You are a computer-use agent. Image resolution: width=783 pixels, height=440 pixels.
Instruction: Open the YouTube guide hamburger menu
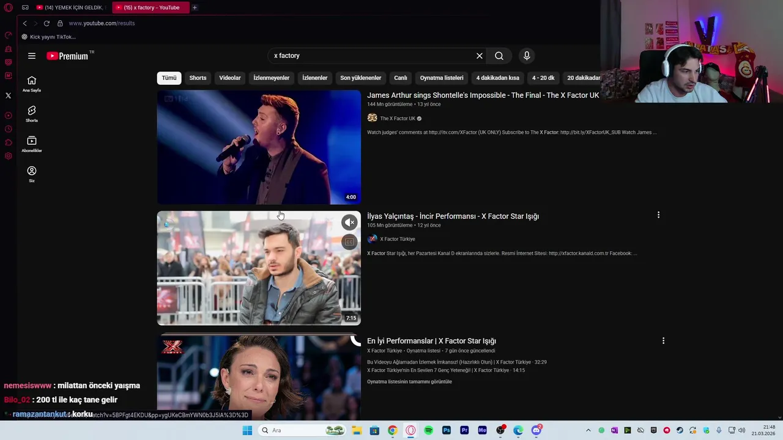click(x=32, y=56)
